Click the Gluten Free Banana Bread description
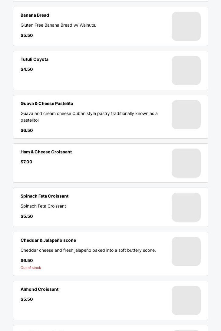 [58, 25]
